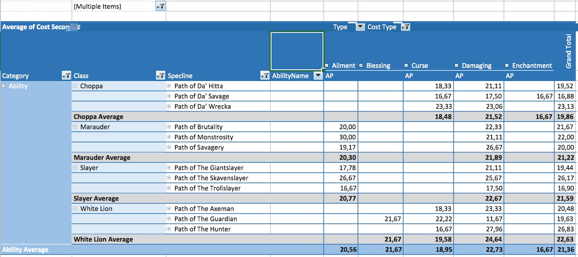Image resolution: width=578 pixels, height=257 pixels.
Task: Collapse the Marauder class rows
Action: pyautogui.click(x=75, y=127)
